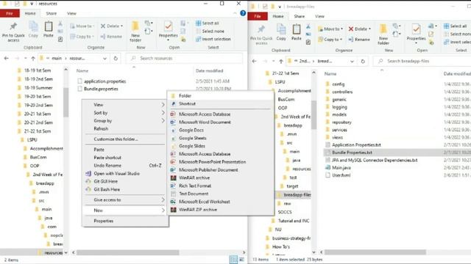The width and height of the screenshot is (471, 264).
Task: Refresh breadapp-files address bar
Action: point(363,62)
